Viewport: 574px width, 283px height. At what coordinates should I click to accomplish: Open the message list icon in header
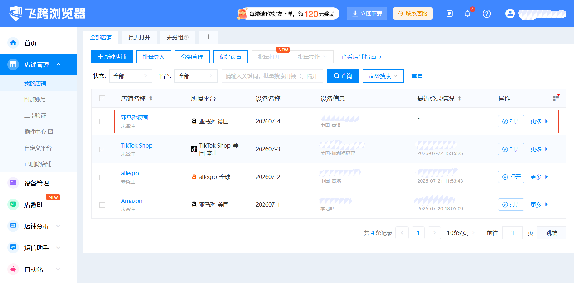[x=450, y=14]
